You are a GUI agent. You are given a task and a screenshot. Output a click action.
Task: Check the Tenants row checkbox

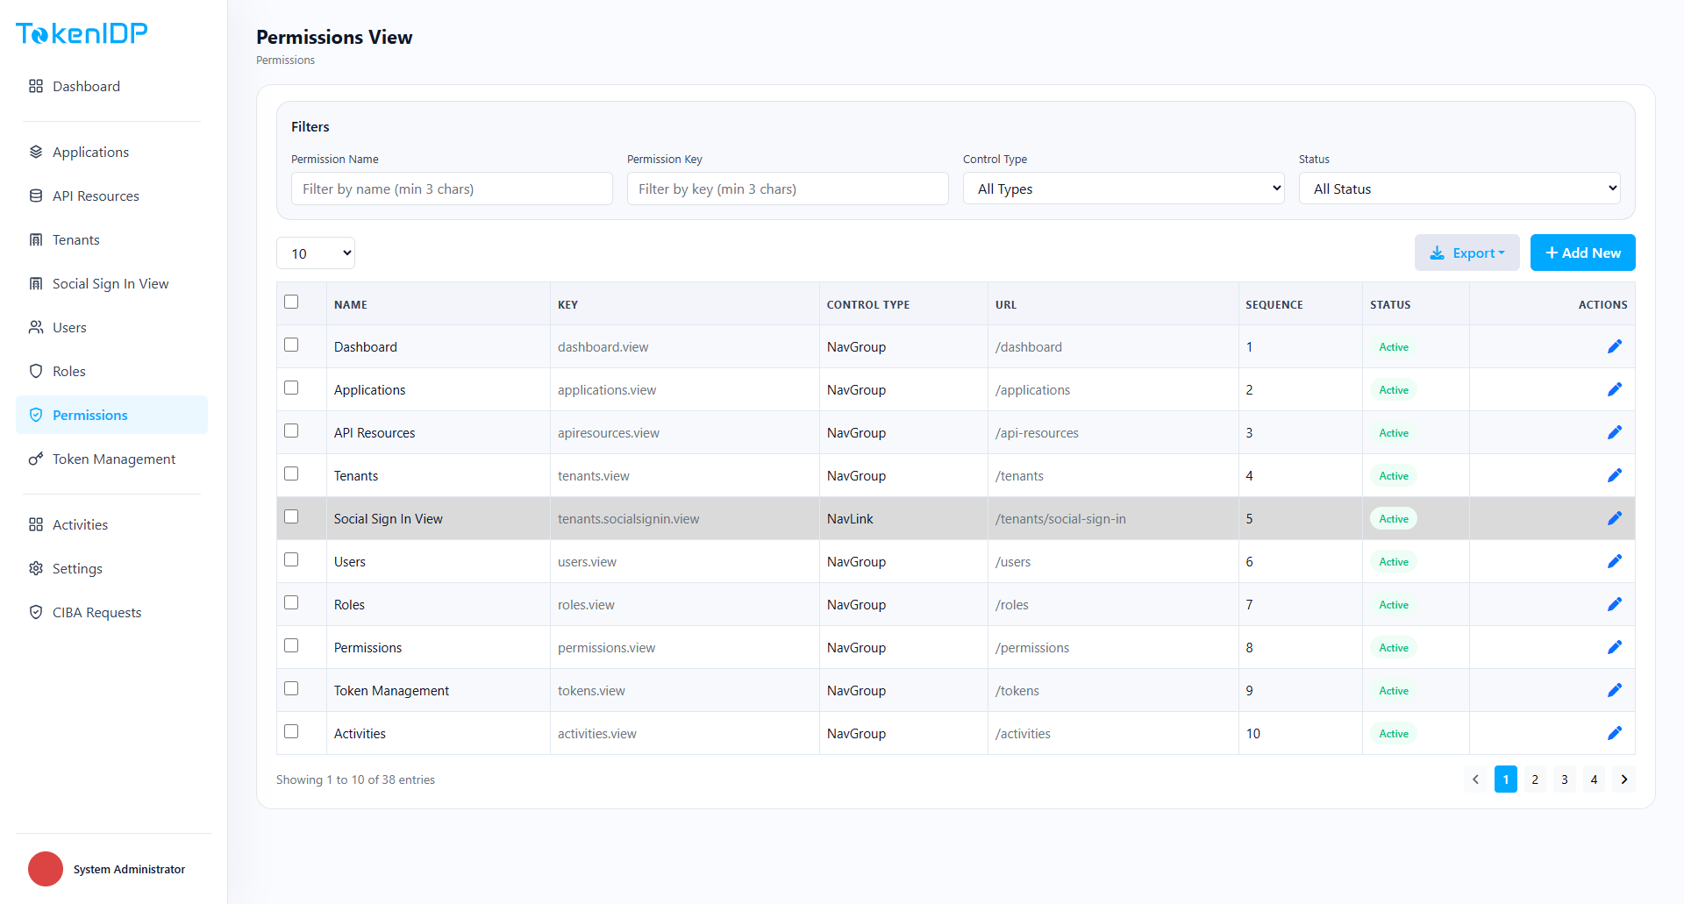coord(291,473)
